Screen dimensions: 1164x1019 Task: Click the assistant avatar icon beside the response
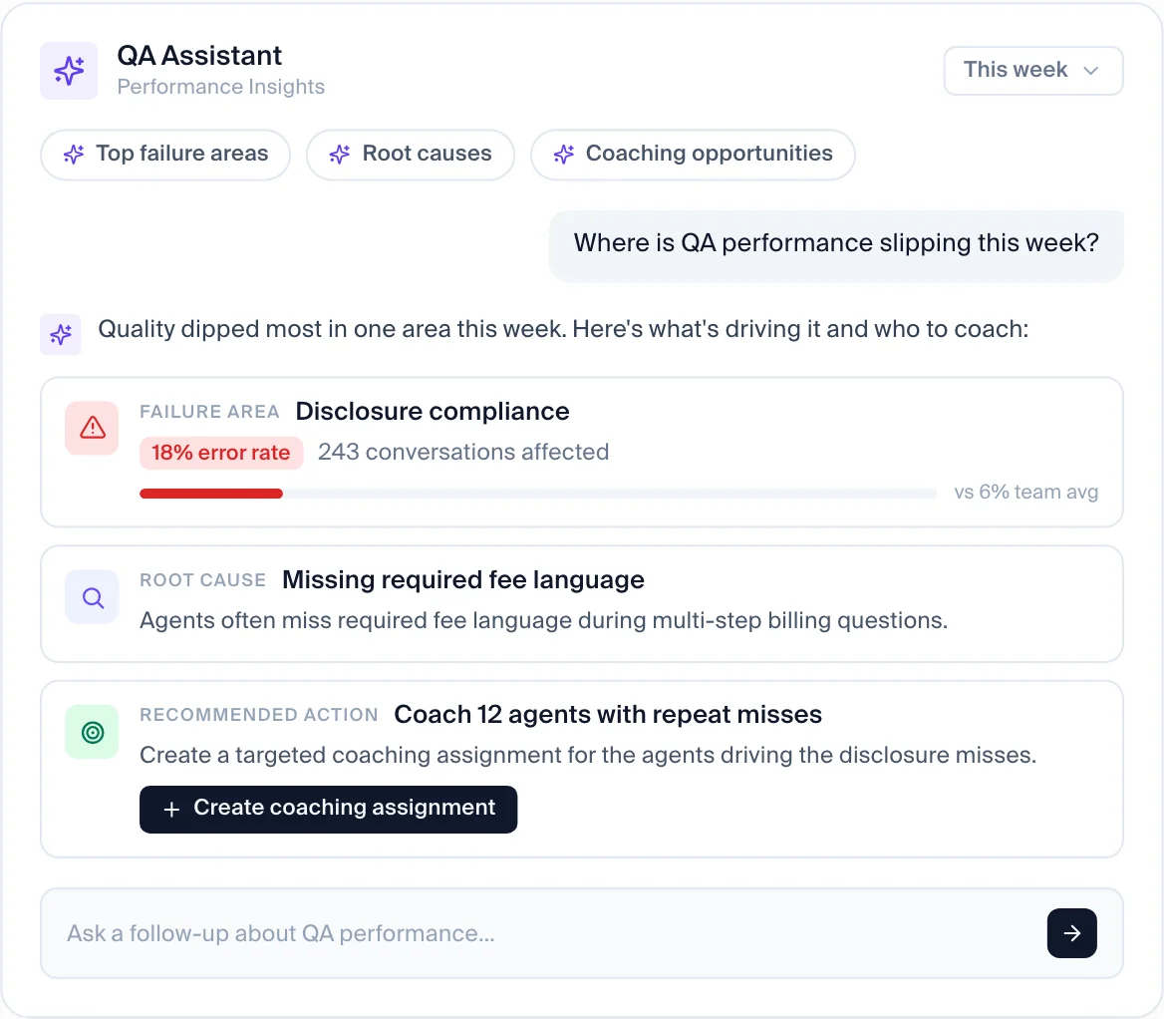pos(60,334)
